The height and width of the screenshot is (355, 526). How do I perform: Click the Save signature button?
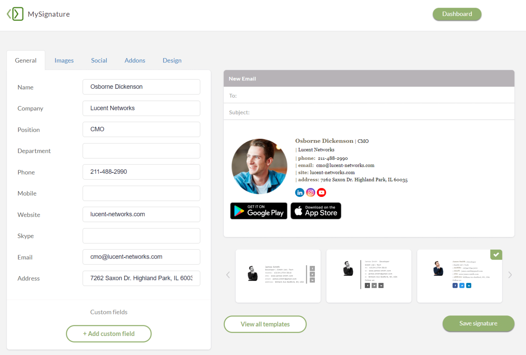point(478,323)
